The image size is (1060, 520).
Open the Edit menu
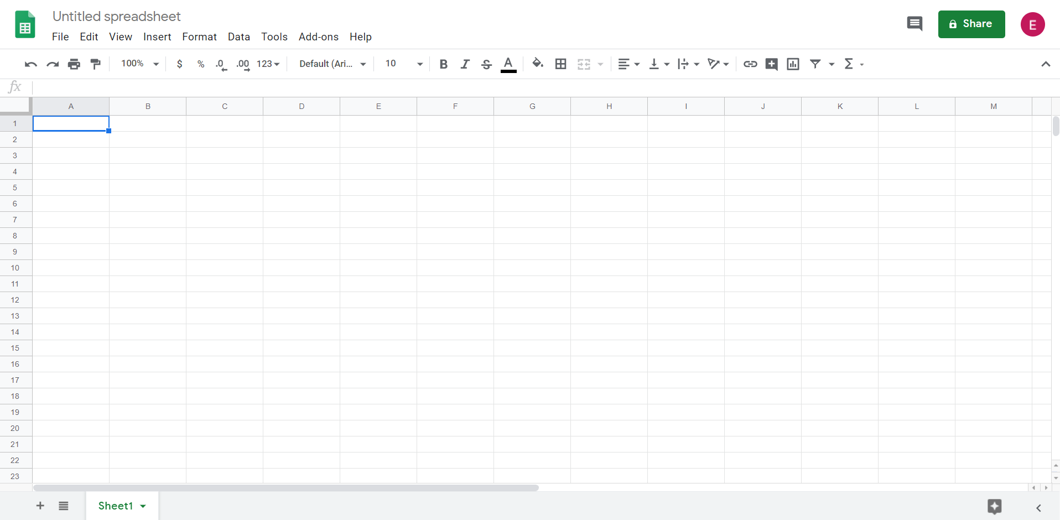pyautogui.click(x=89, y=37)
